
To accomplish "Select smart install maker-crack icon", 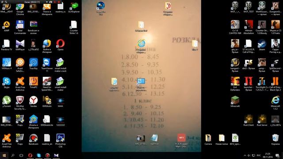I will pos(61,65).
